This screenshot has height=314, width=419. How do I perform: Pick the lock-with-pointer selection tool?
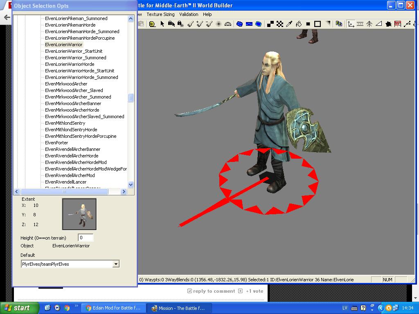(171, 24)
